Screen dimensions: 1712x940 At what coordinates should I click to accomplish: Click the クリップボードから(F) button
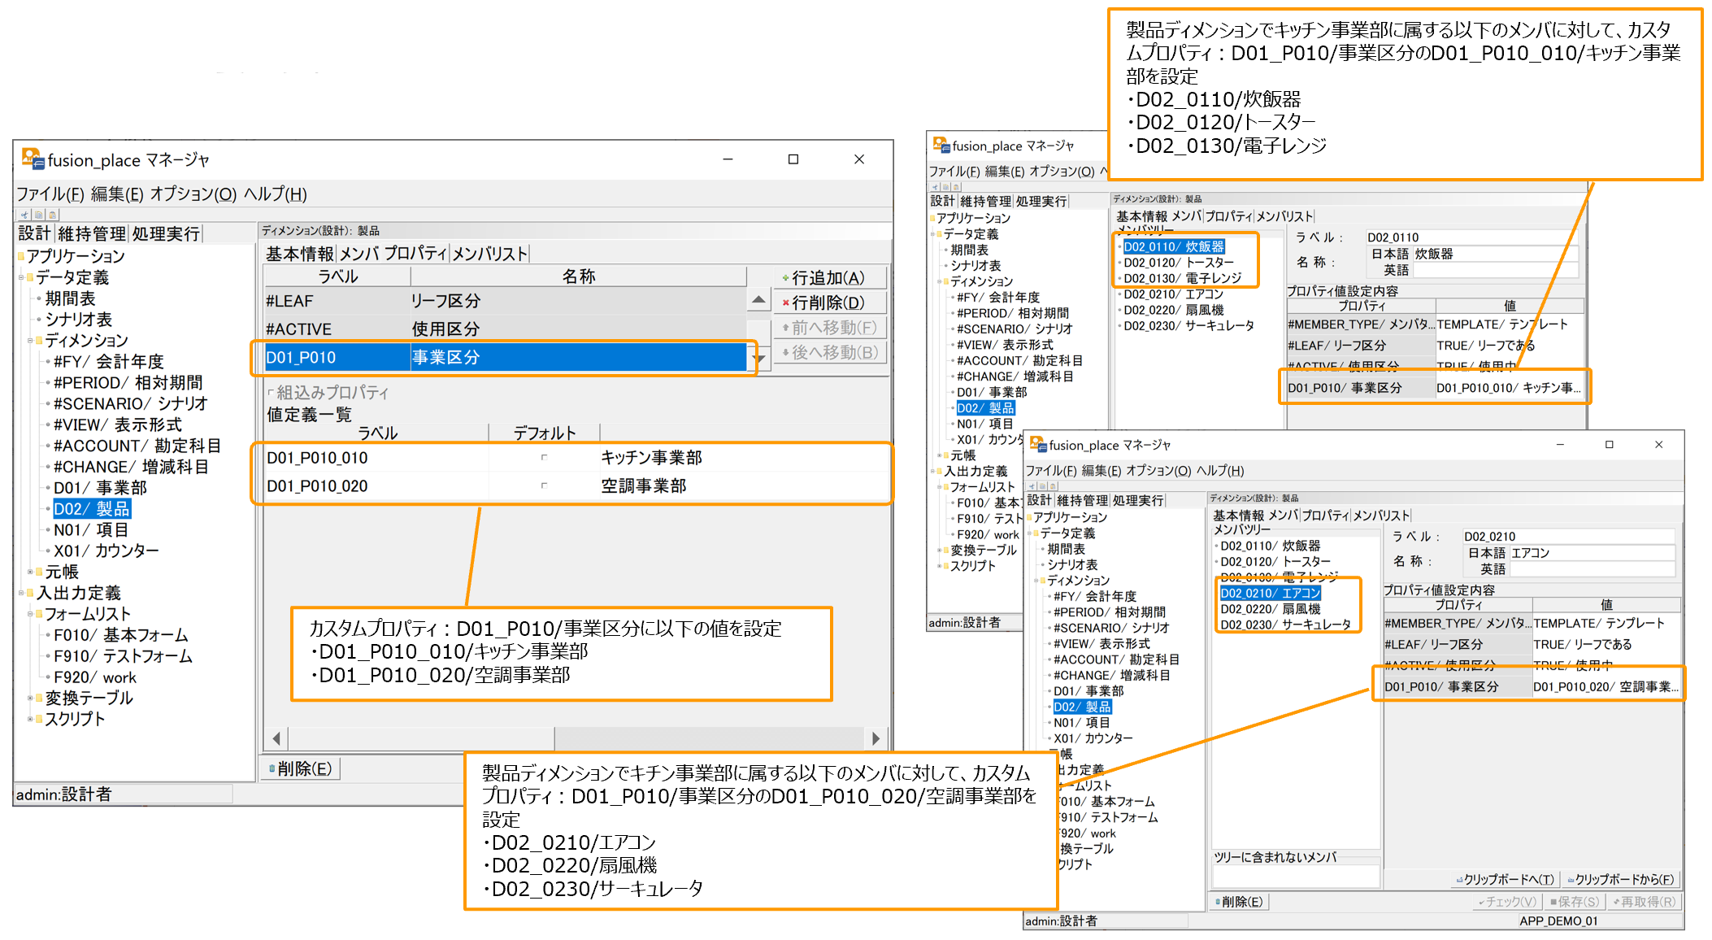point(1621,879)
